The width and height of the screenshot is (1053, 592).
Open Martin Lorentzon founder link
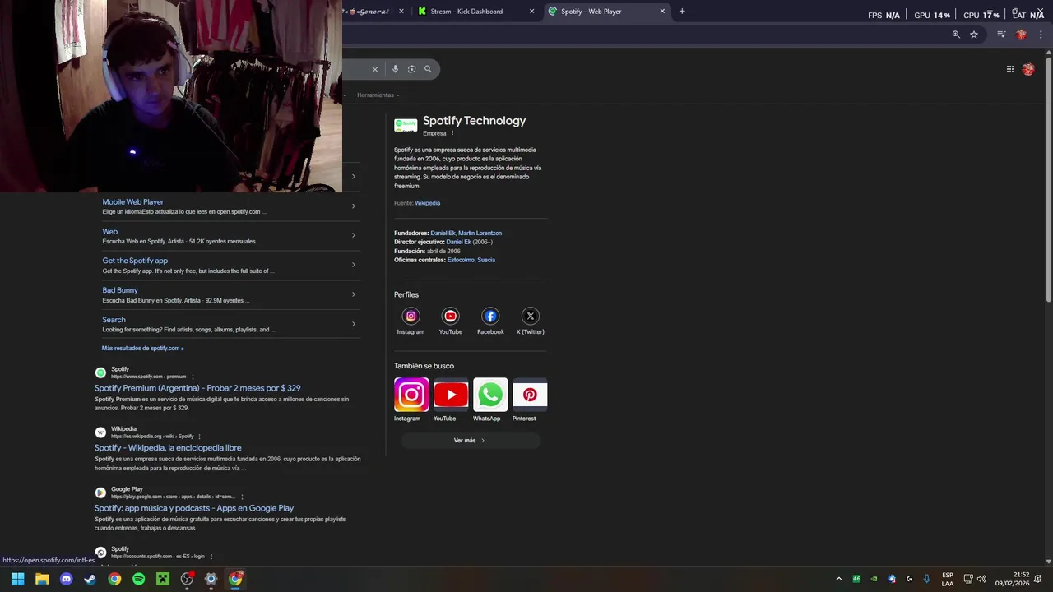pyautogui.click(x=480, y=234)
